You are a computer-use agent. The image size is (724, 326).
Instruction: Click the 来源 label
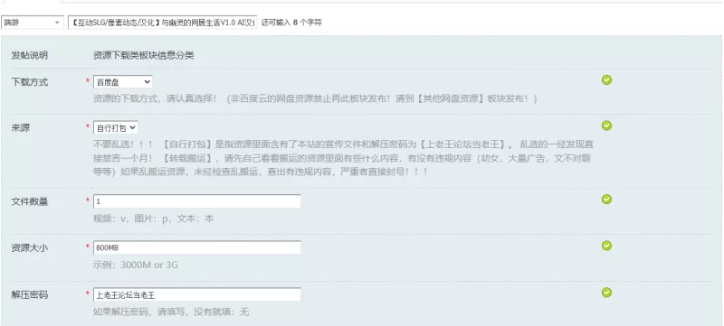coord(20,128)
